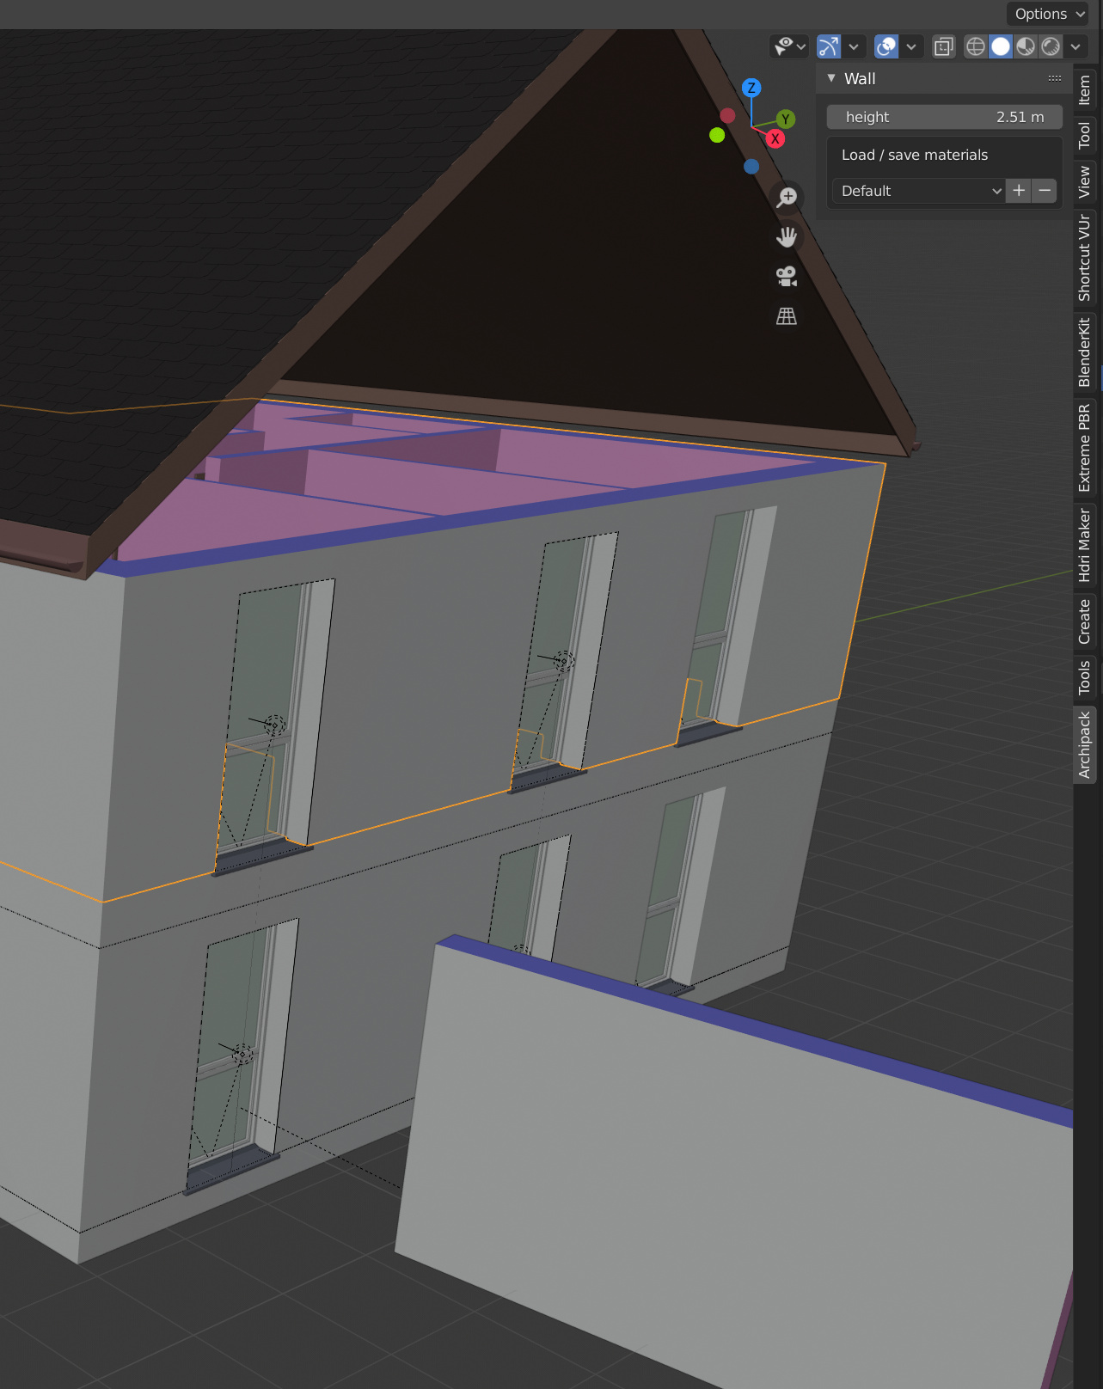Switch between perspective and orthographic view
The height and width of the screenshot is (1389, 1103).
coord(787,316)
